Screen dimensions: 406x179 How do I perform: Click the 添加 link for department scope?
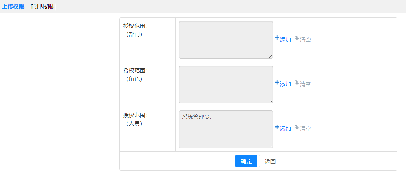pyautogui.click(x=286, y=40)
